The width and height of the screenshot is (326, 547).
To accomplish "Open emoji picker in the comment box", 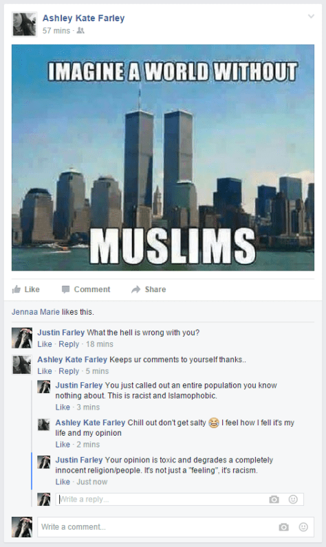I will (x=303, y=527).
